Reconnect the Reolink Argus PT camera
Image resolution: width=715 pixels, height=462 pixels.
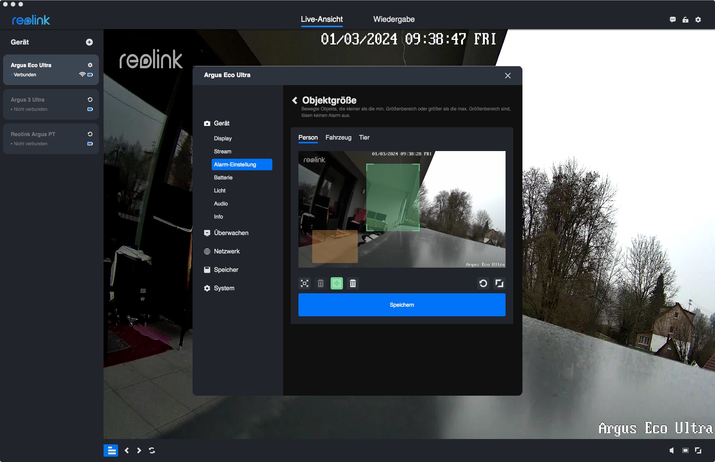[x=90, y=134]
